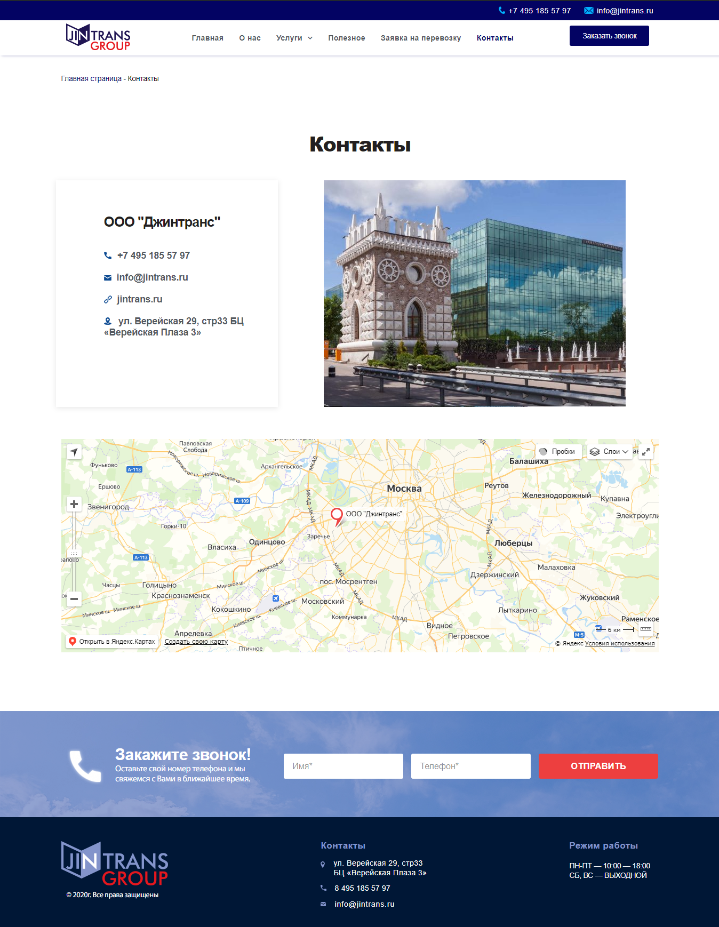Click contact card info@jintrans.ru link
The image size is (719, 927).
153,277
